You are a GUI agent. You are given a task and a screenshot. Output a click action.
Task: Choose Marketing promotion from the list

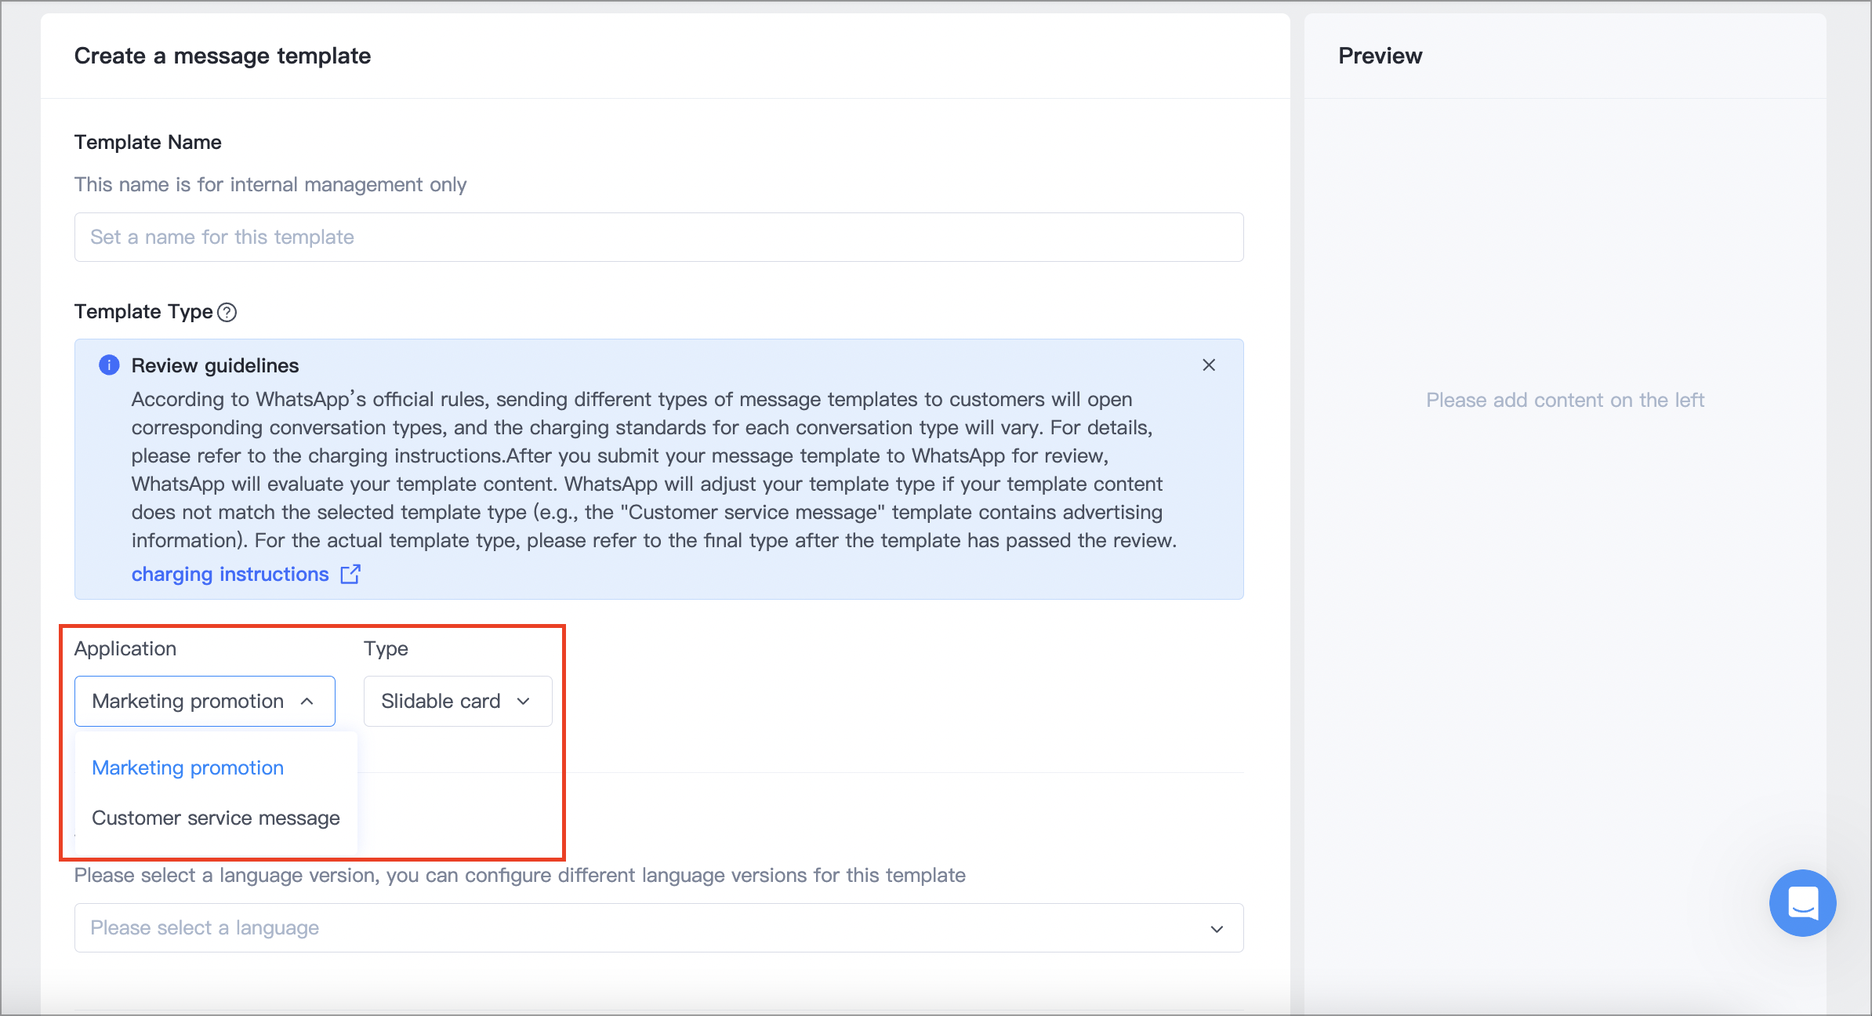point(188,767)
